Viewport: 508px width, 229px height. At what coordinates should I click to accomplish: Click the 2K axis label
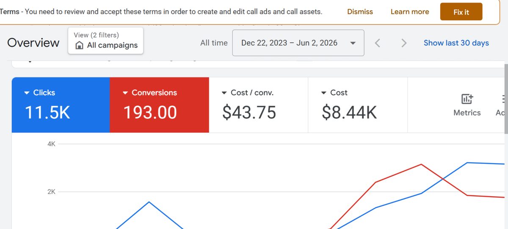52,192
